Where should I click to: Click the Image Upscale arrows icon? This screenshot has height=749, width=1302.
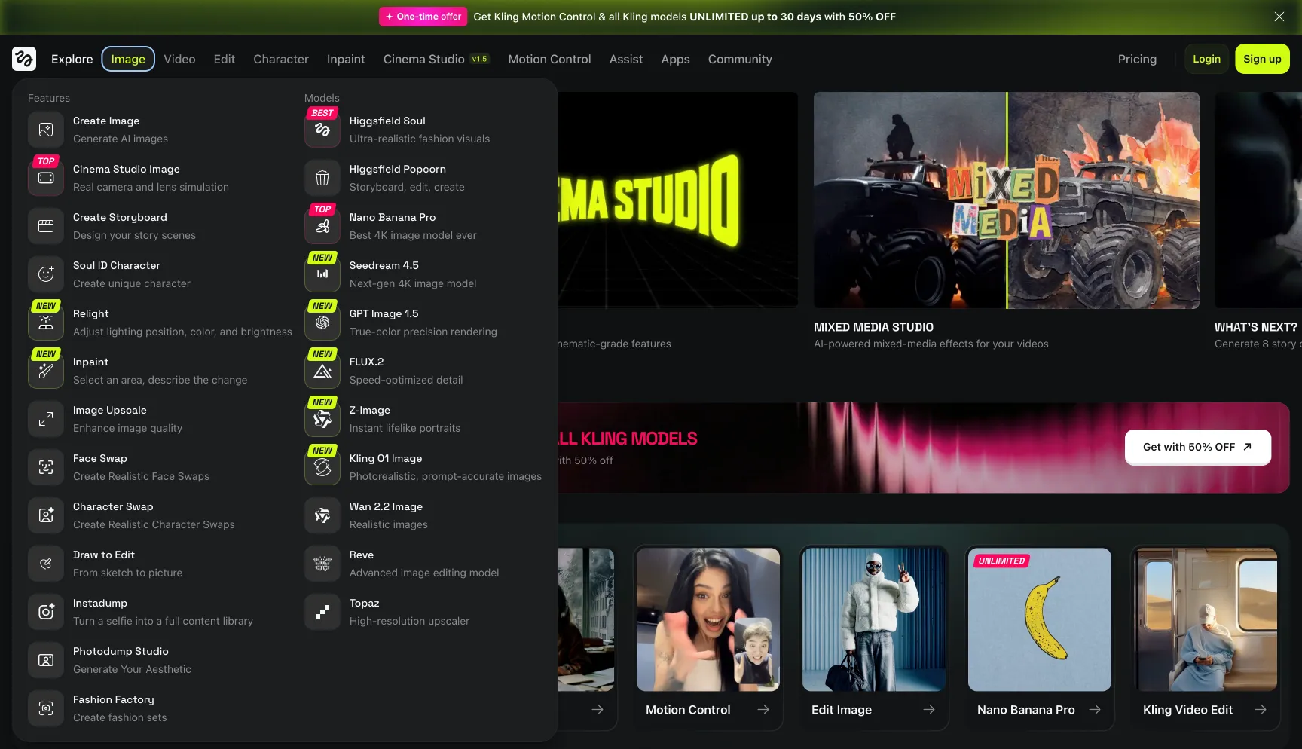[x=46, y=419]
